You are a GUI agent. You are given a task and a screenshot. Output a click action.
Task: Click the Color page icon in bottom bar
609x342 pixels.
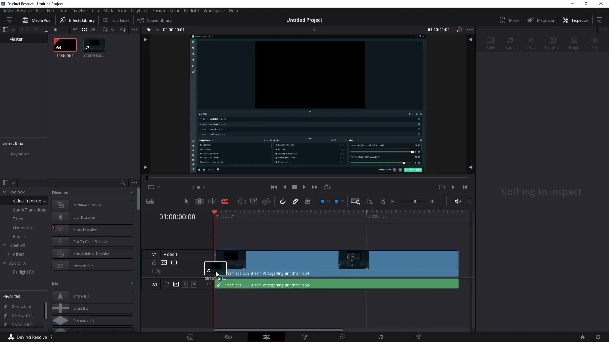(x=342, y=337)
